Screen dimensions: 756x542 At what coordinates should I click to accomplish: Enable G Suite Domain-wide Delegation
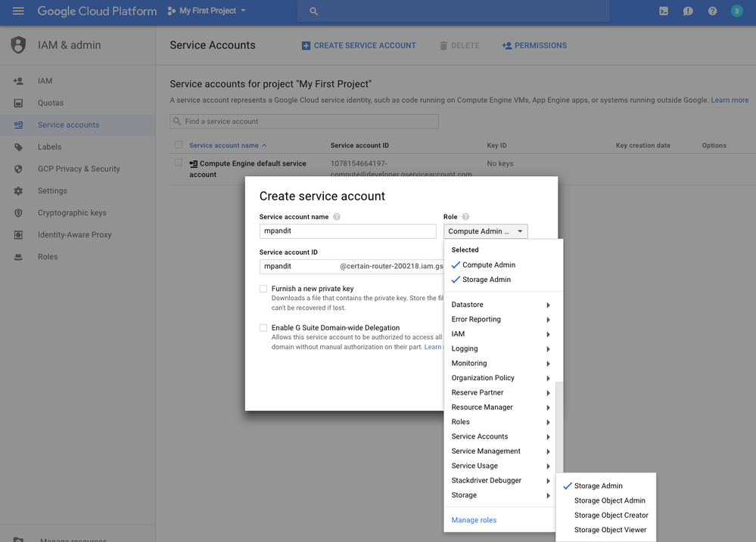[263, 327]
